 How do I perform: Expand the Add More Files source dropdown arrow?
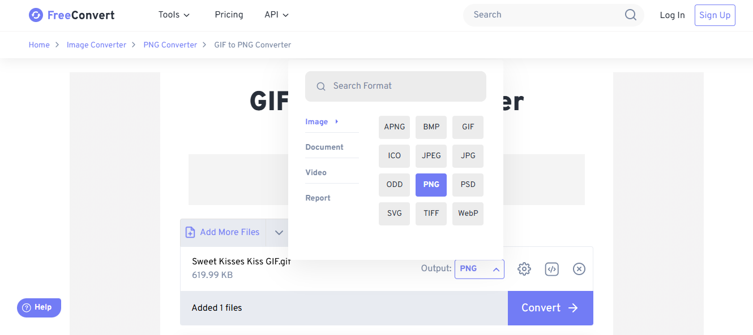click(x=279, y=233)
